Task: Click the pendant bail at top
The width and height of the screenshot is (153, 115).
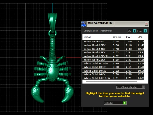Action: coord(53,23)
